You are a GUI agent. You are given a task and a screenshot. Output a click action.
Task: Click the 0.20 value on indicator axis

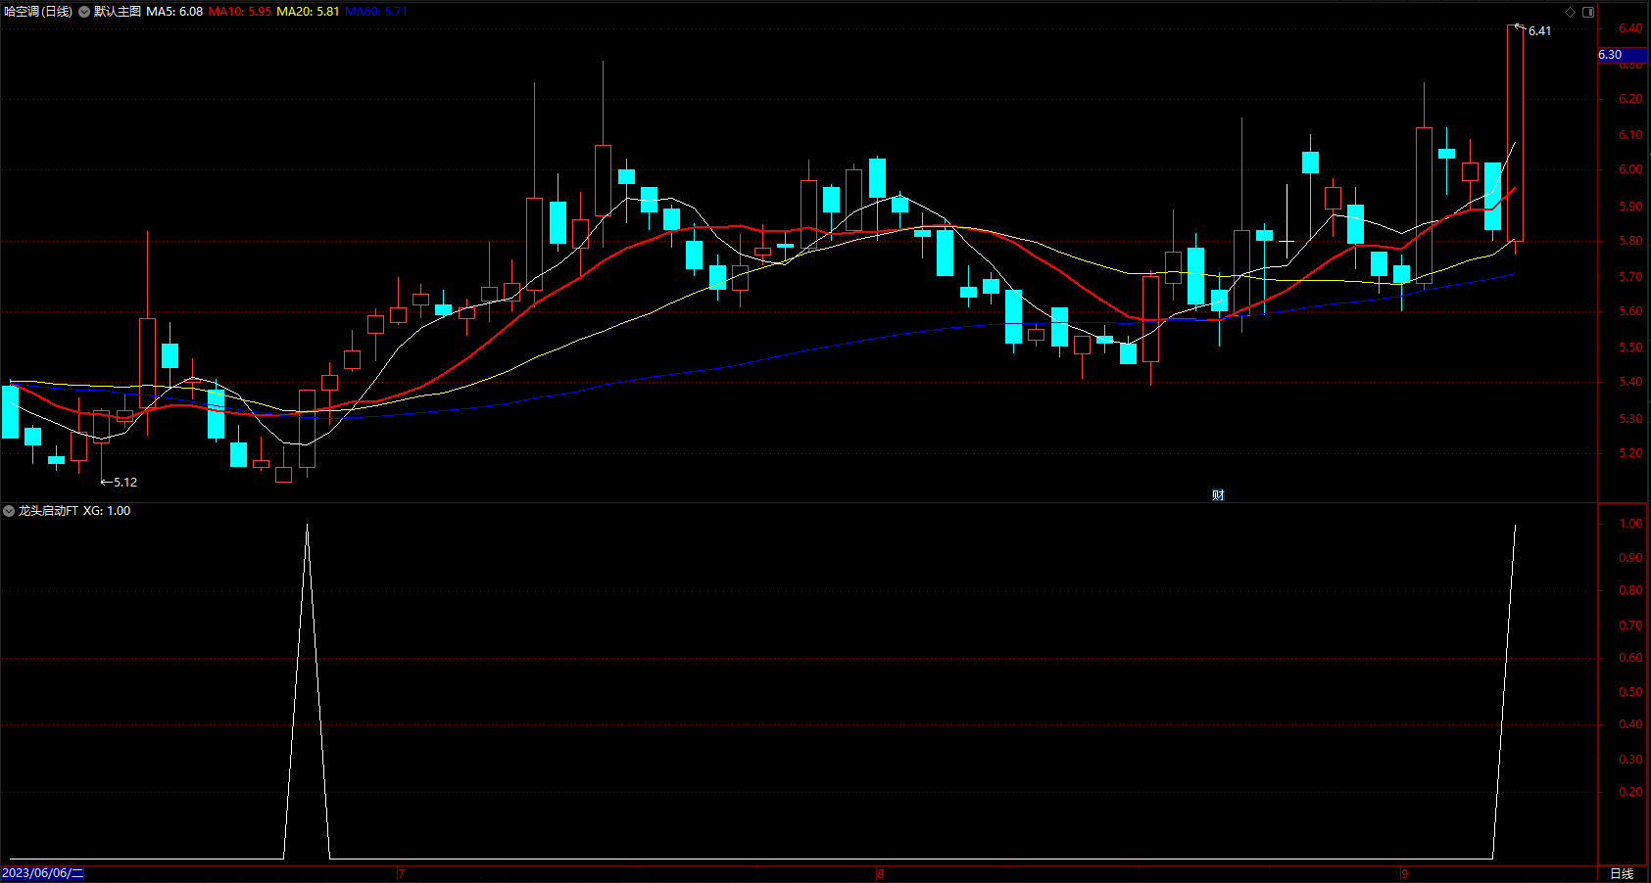(1630, 792)
